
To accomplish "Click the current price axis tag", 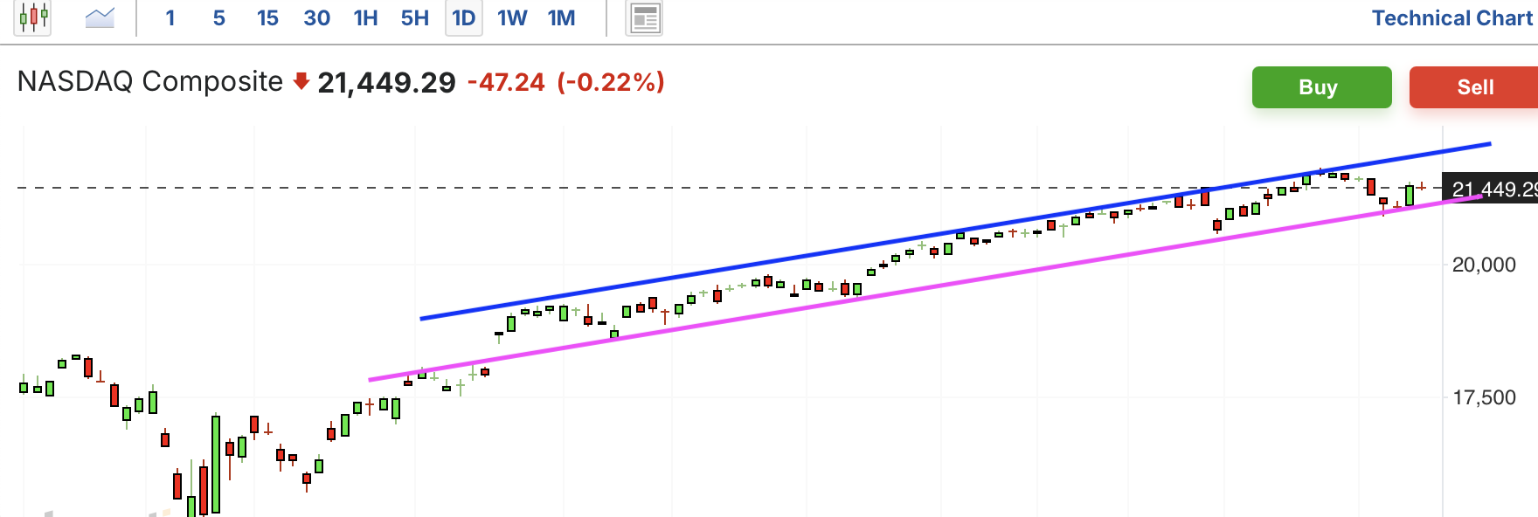I will (1490, 189).
